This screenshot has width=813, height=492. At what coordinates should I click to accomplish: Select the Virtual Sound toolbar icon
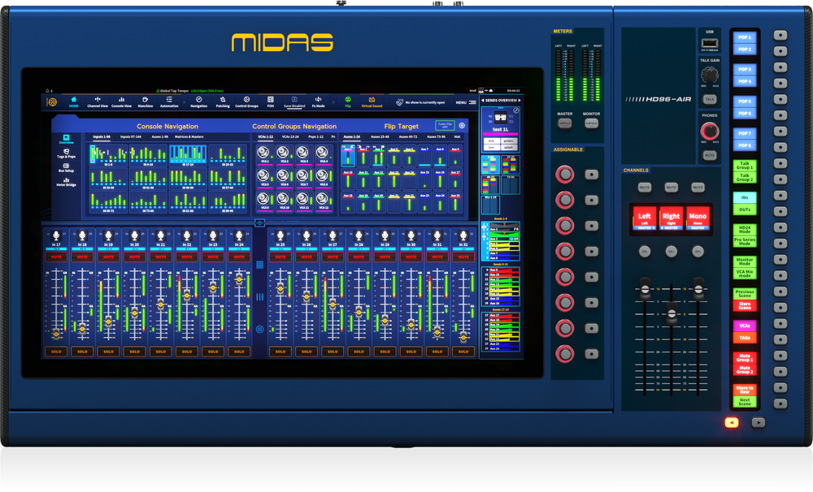[x=372, y=102]
